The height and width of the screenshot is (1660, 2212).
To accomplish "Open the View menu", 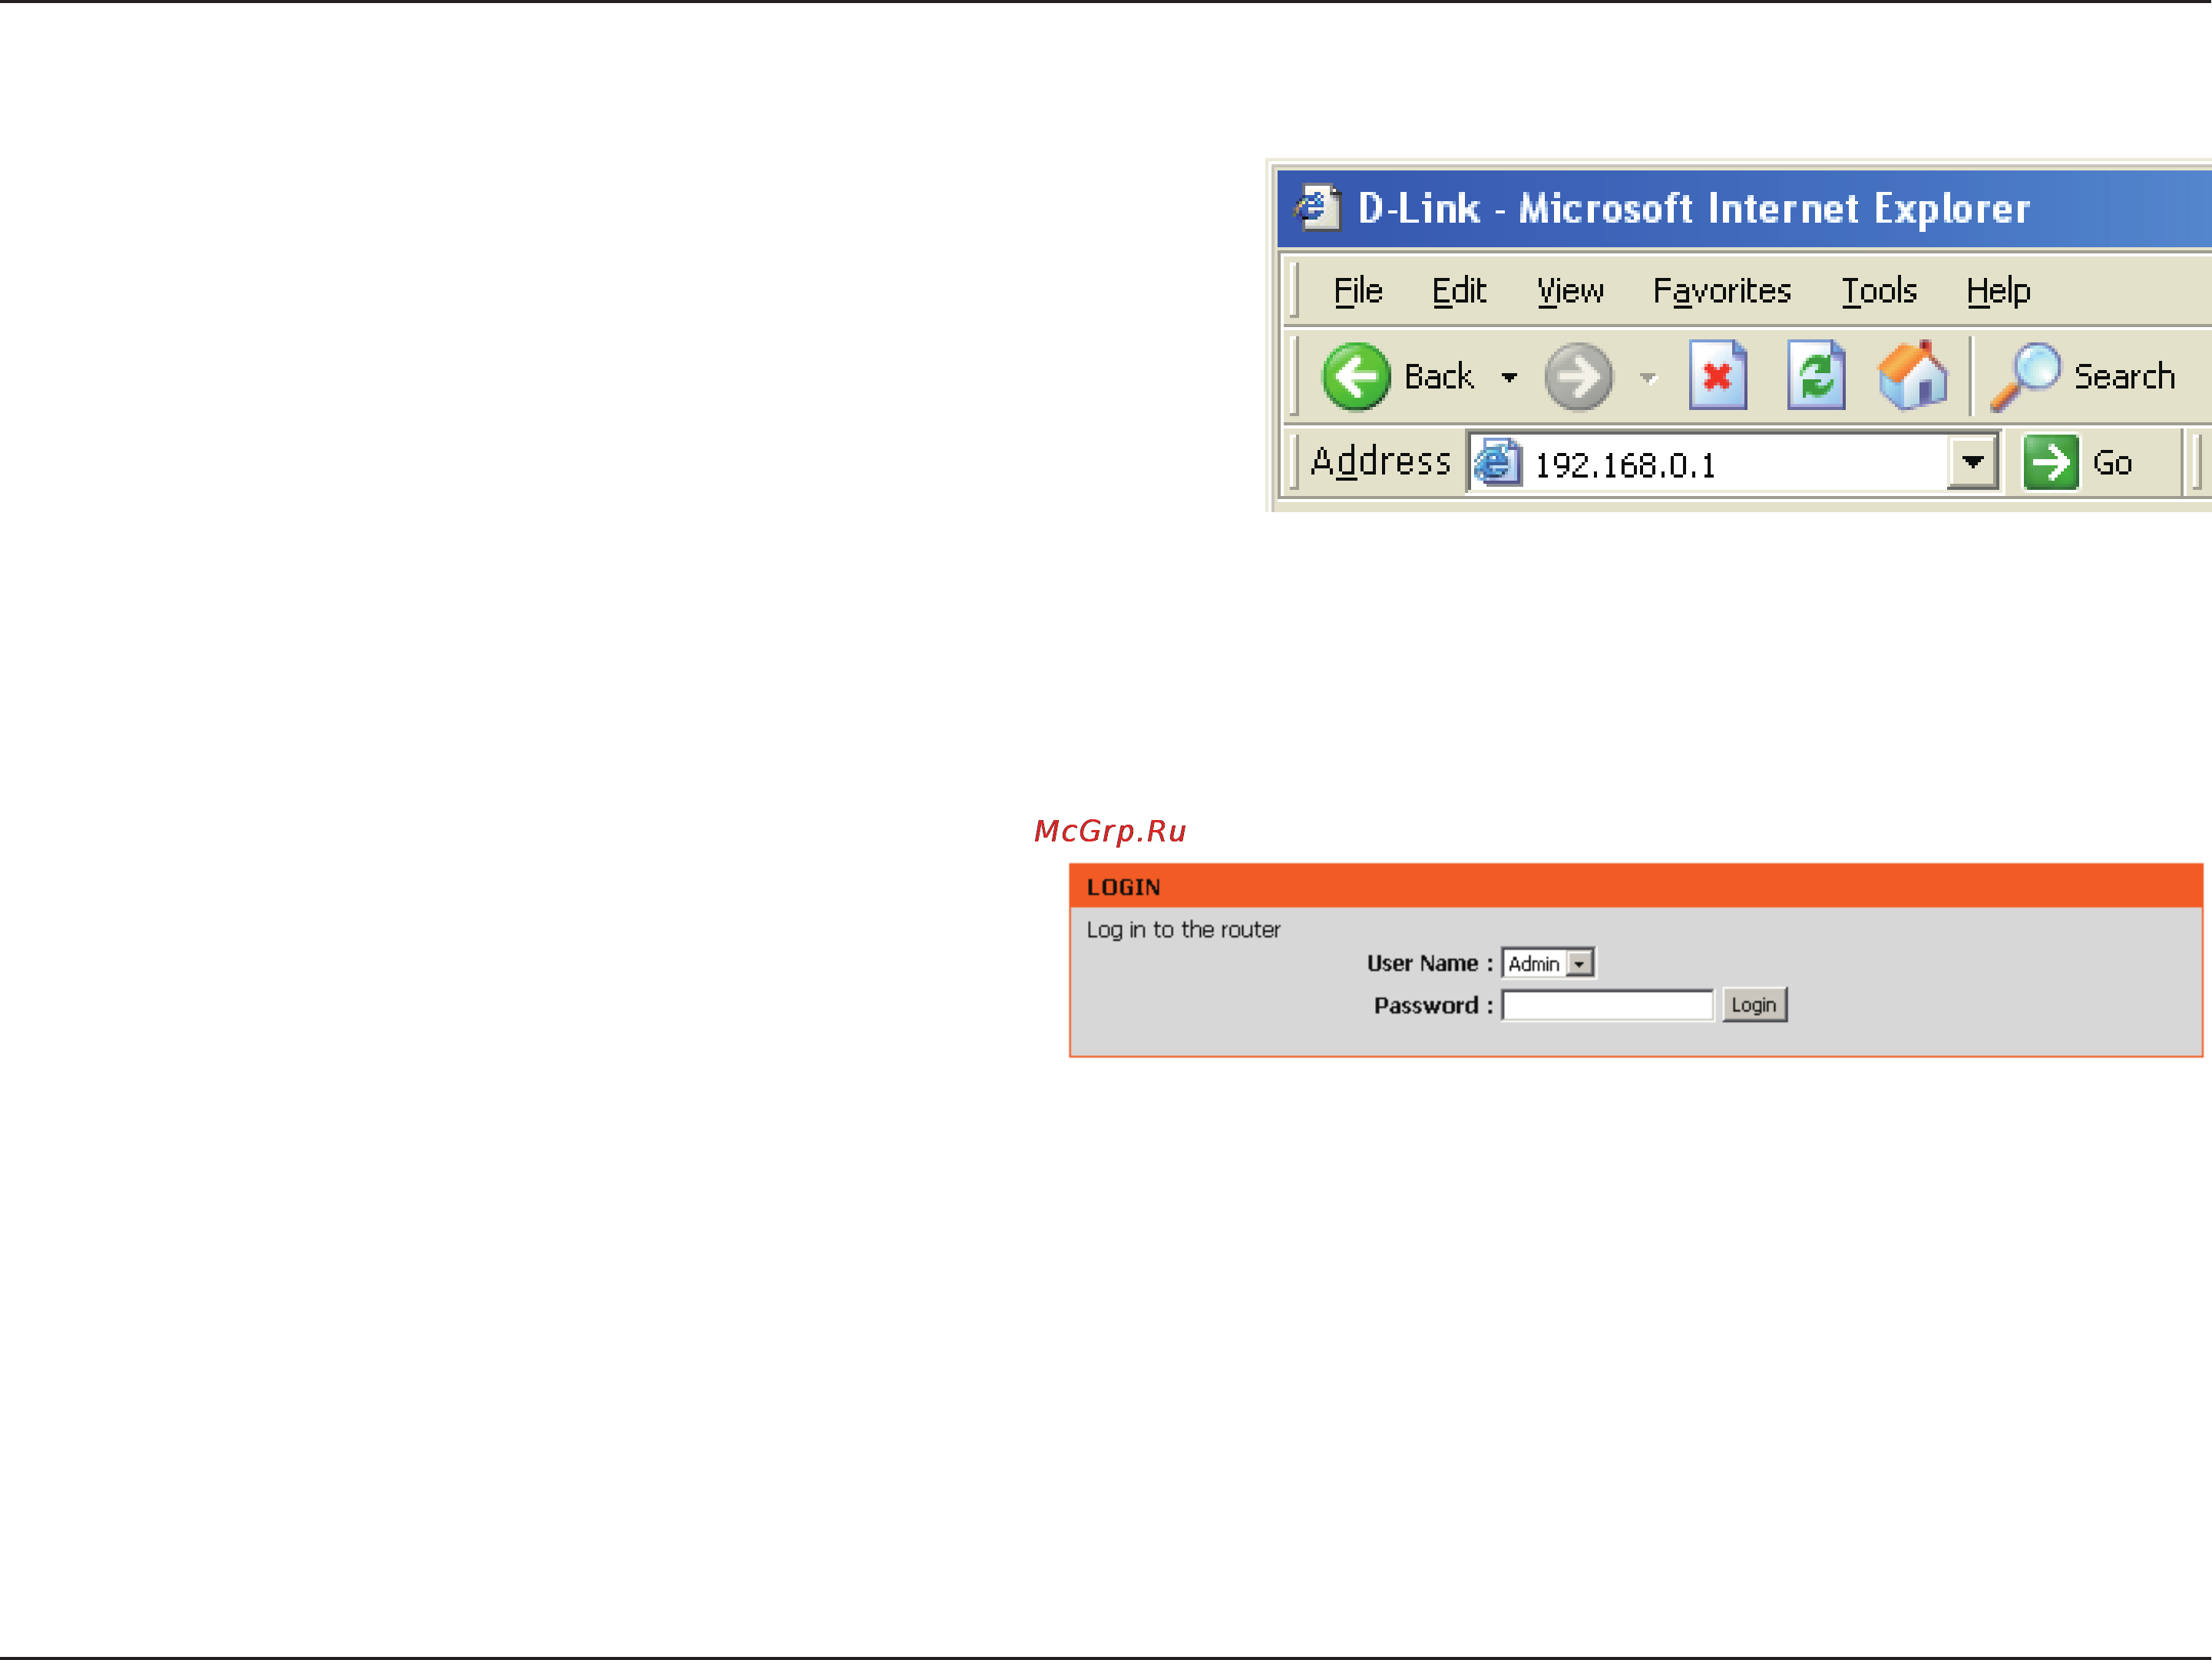I will pyautogui.click(x=1570, y=291).
